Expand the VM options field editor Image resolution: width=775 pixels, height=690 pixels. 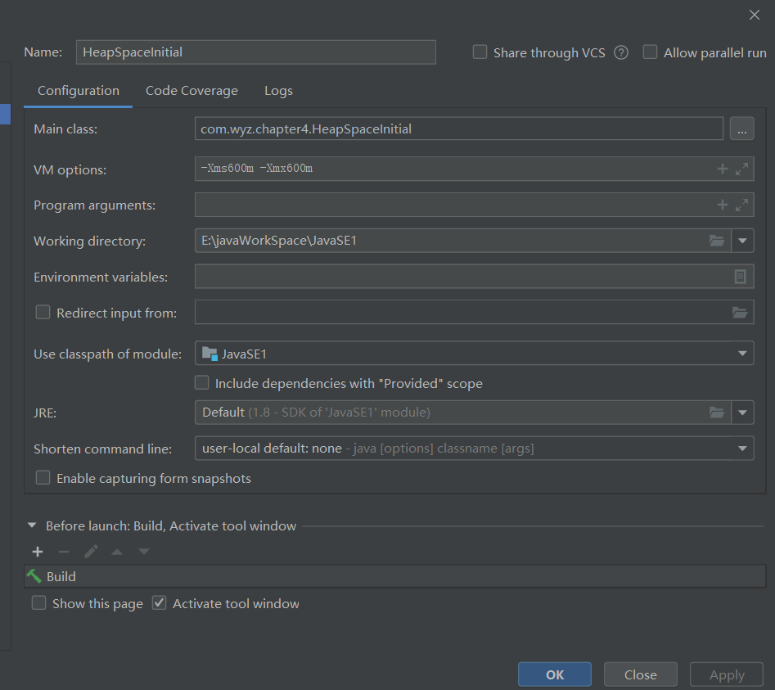(741, 169)
